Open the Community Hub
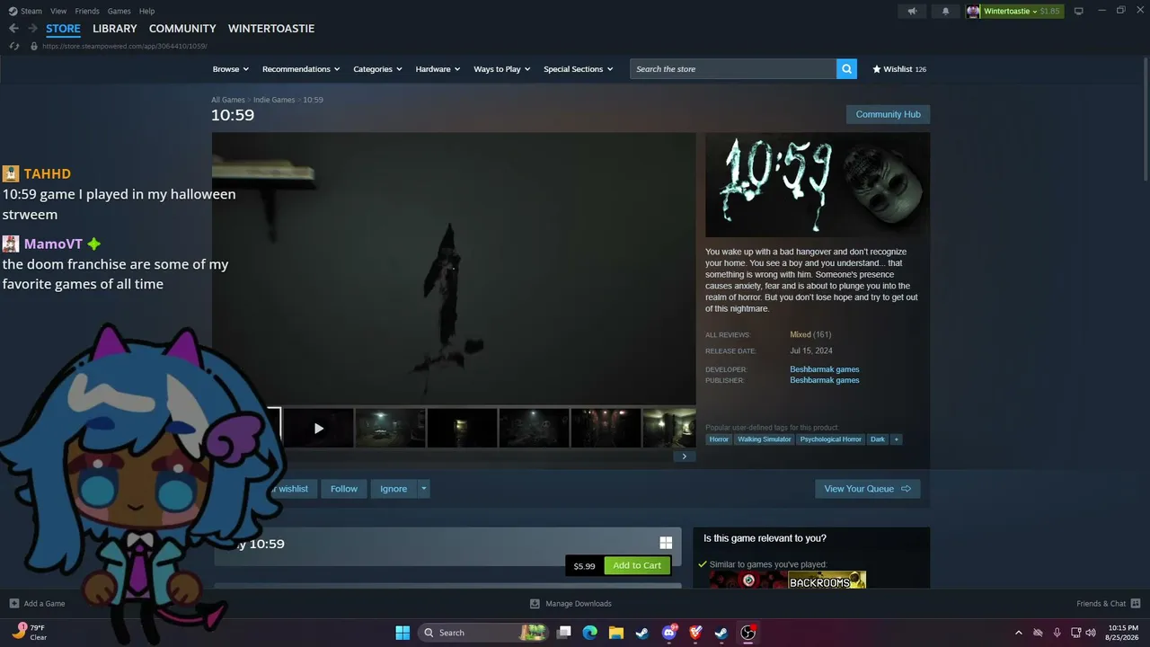This screenshot has width=1150, height=647. tap(888, 114)
